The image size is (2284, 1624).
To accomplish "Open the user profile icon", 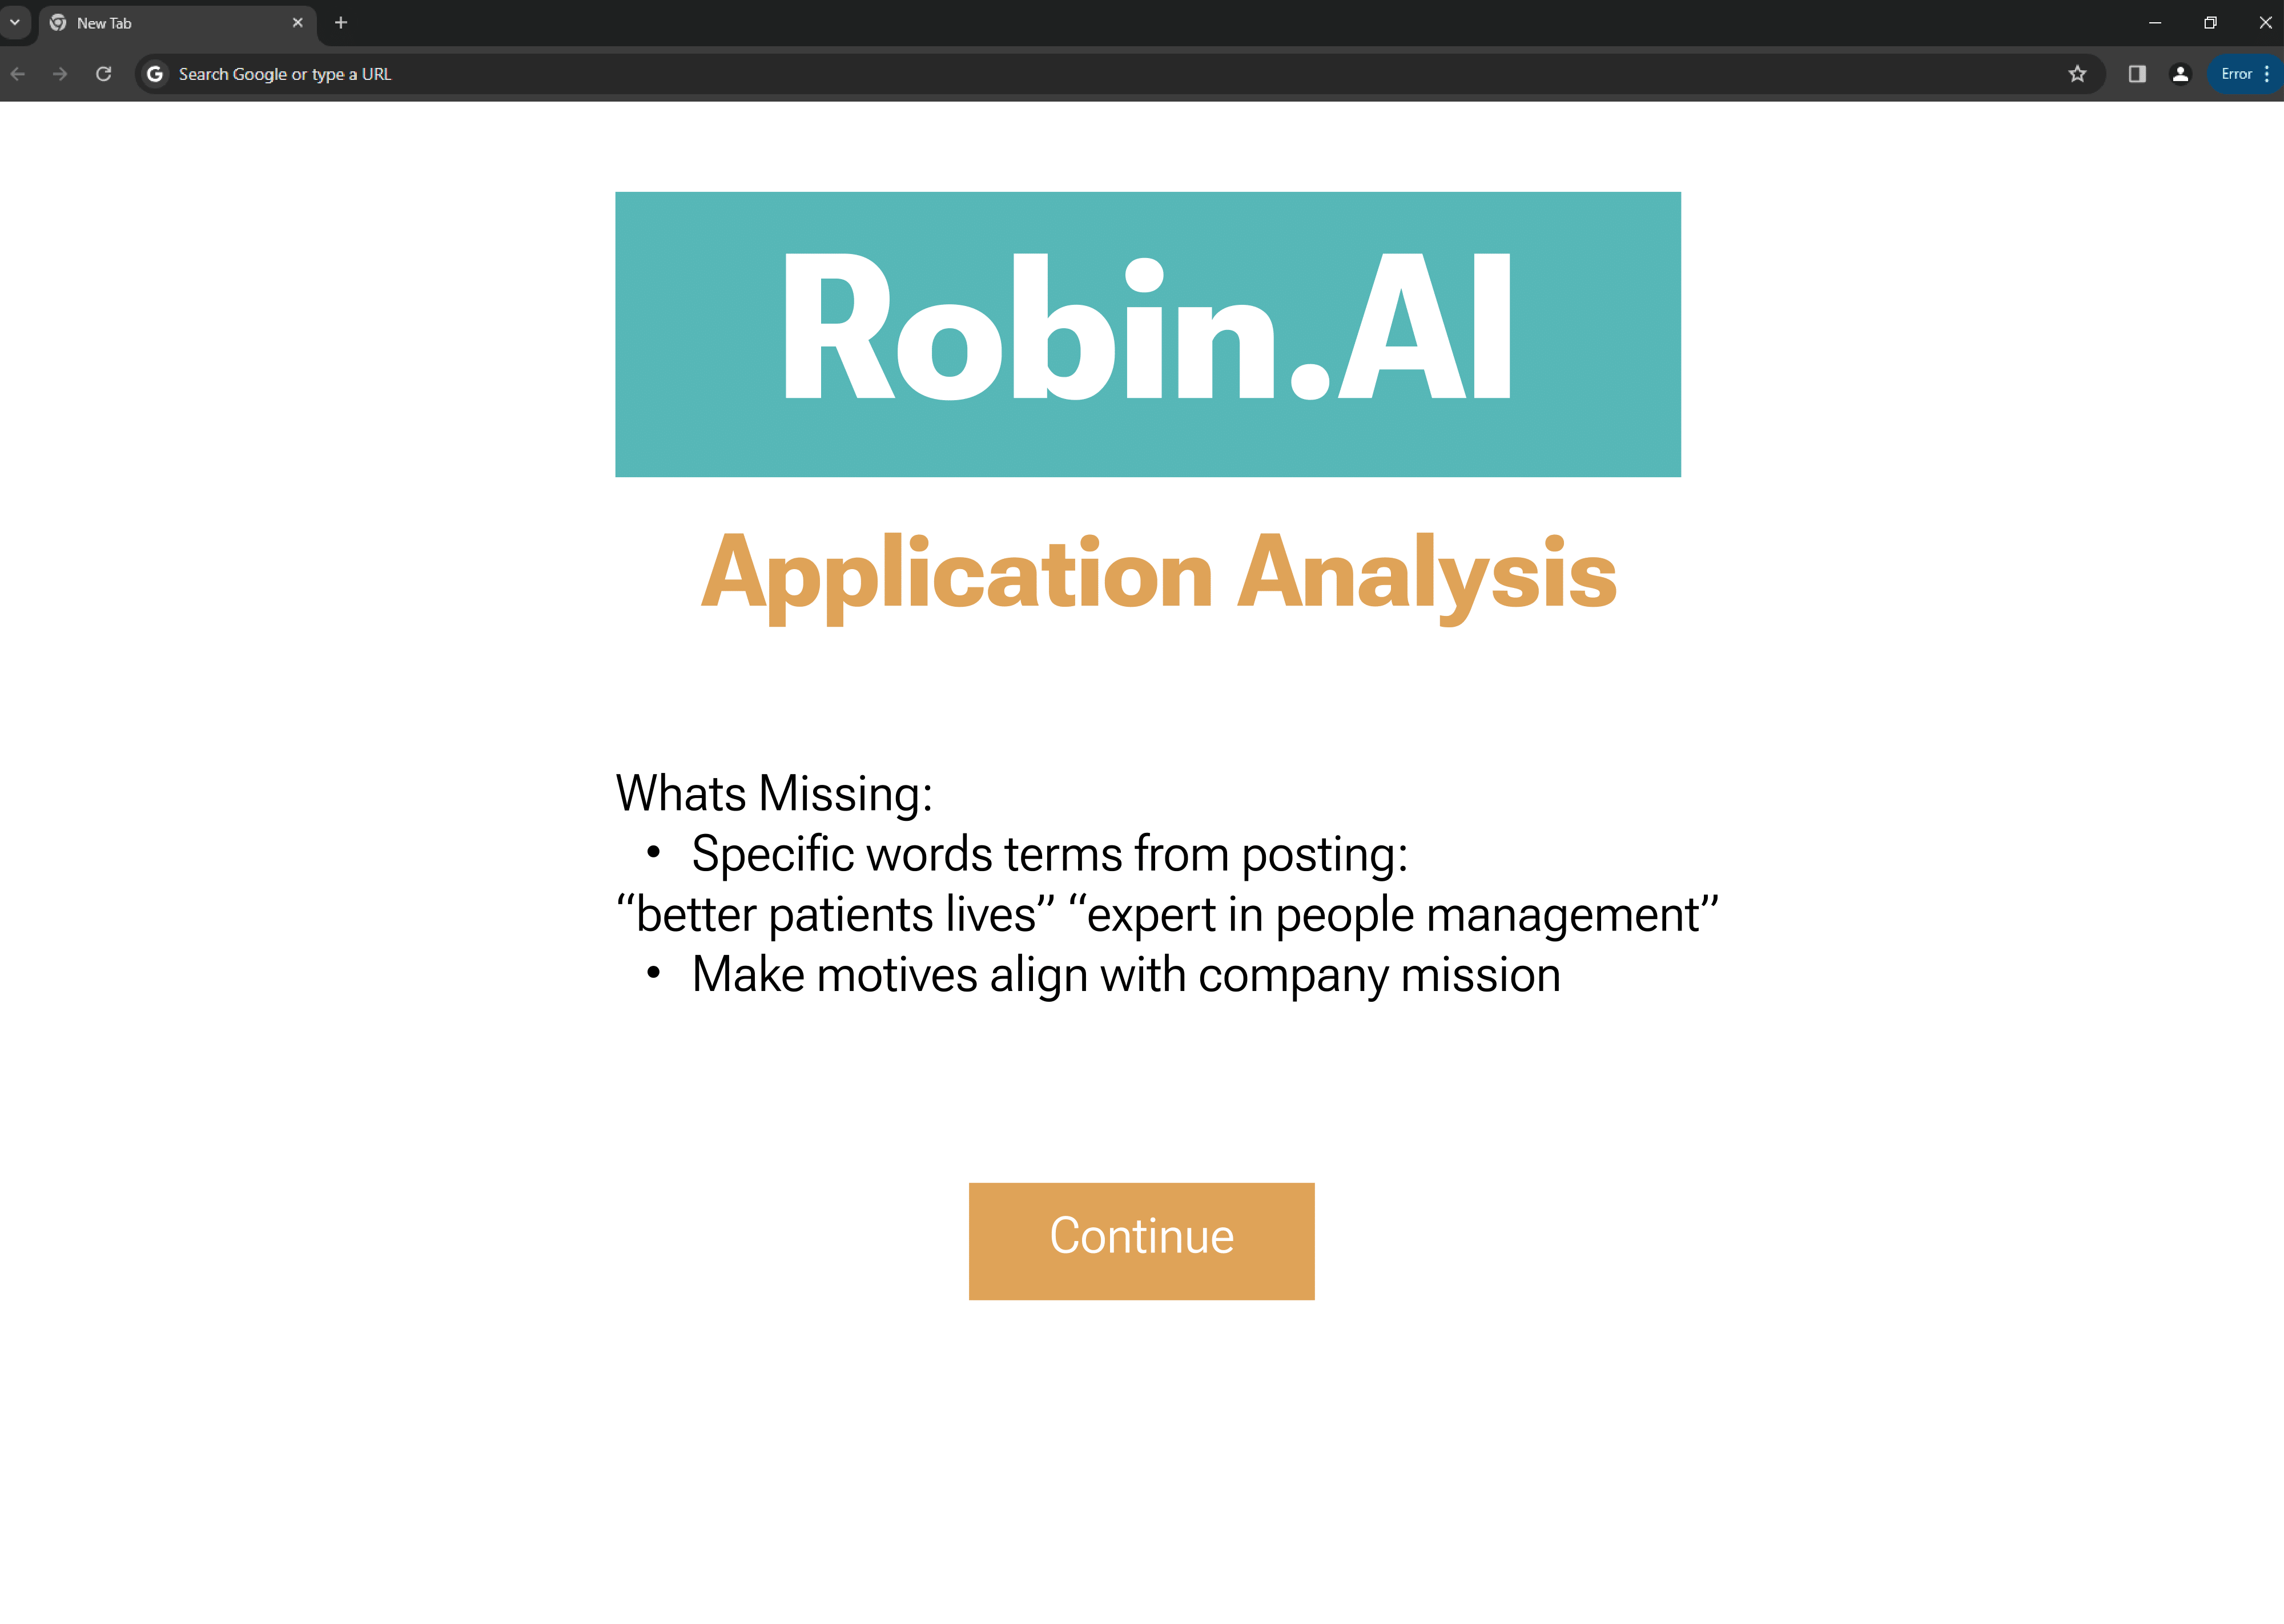I will (2181, 74).
